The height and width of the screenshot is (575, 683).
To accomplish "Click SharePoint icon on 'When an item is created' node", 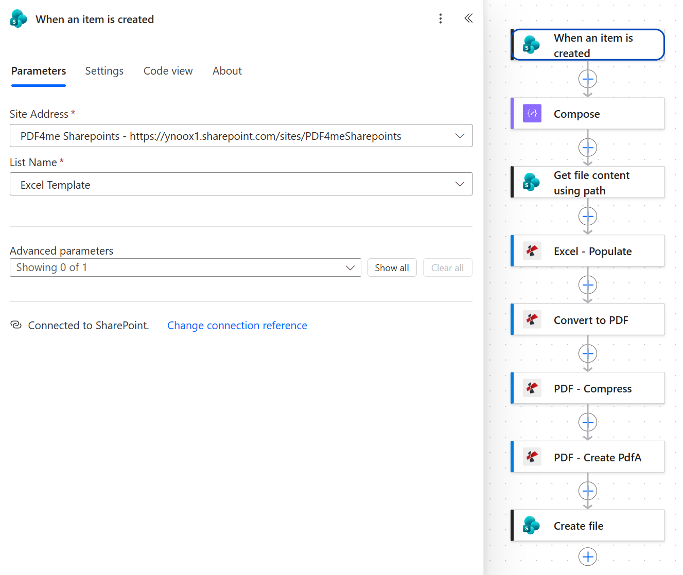I will pos(532,45).
